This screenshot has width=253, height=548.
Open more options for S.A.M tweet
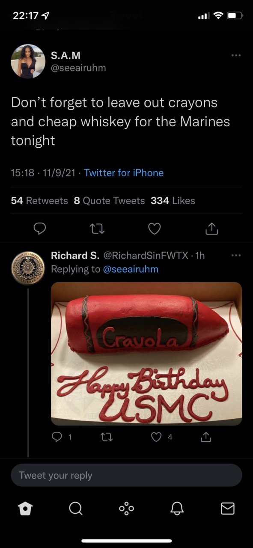[236, 56]
